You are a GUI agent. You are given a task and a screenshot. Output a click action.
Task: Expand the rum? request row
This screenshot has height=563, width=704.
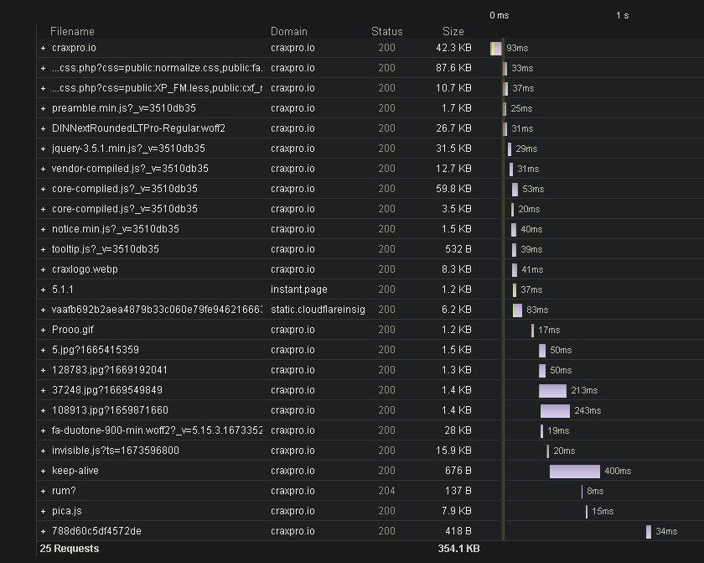point(43,491)
